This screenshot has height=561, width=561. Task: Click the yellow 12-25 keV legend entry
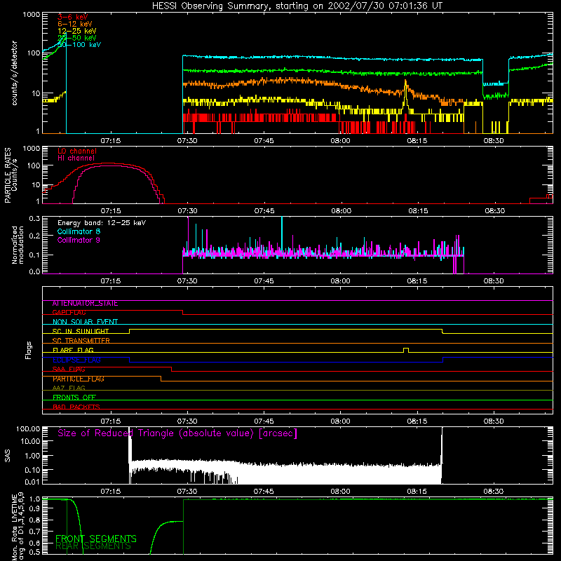tap(77, 31)
